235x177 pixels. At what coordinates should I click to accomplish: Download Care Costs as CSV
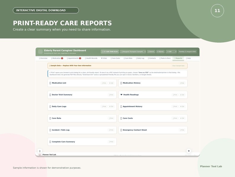click(x=182, y=118)
